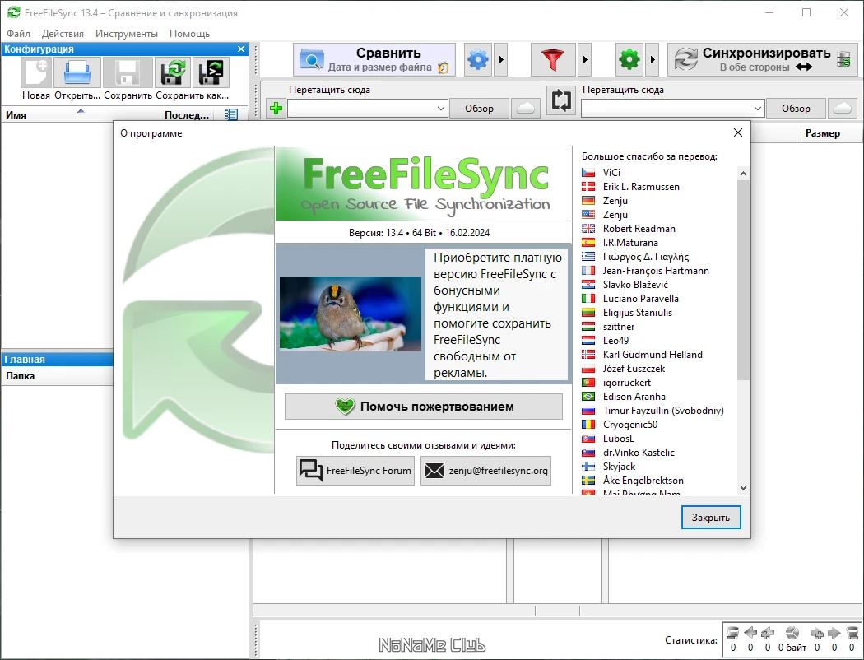The width and height of the screenshot is (864, 660).
Task: Expand arrow next to the filter funnel
Action: click(x=584, y=59)
